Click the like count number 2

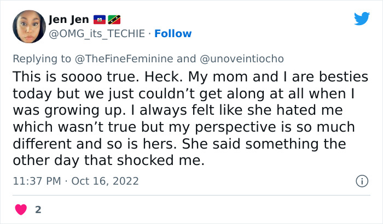click(x=38, y=209)
